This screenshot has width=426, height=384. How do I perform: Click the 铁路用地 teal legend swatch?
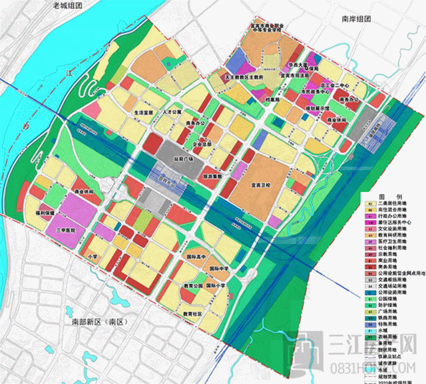click(x=370, y=318)
